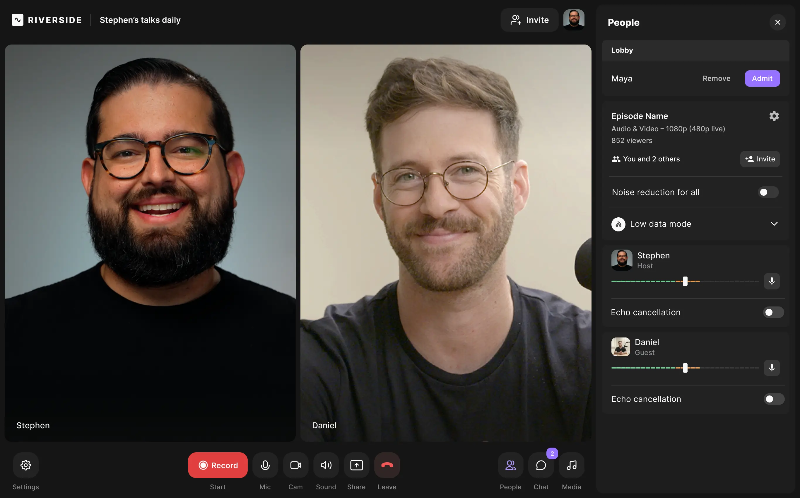Expand the People panel invite options

click(x=760, y=159)
